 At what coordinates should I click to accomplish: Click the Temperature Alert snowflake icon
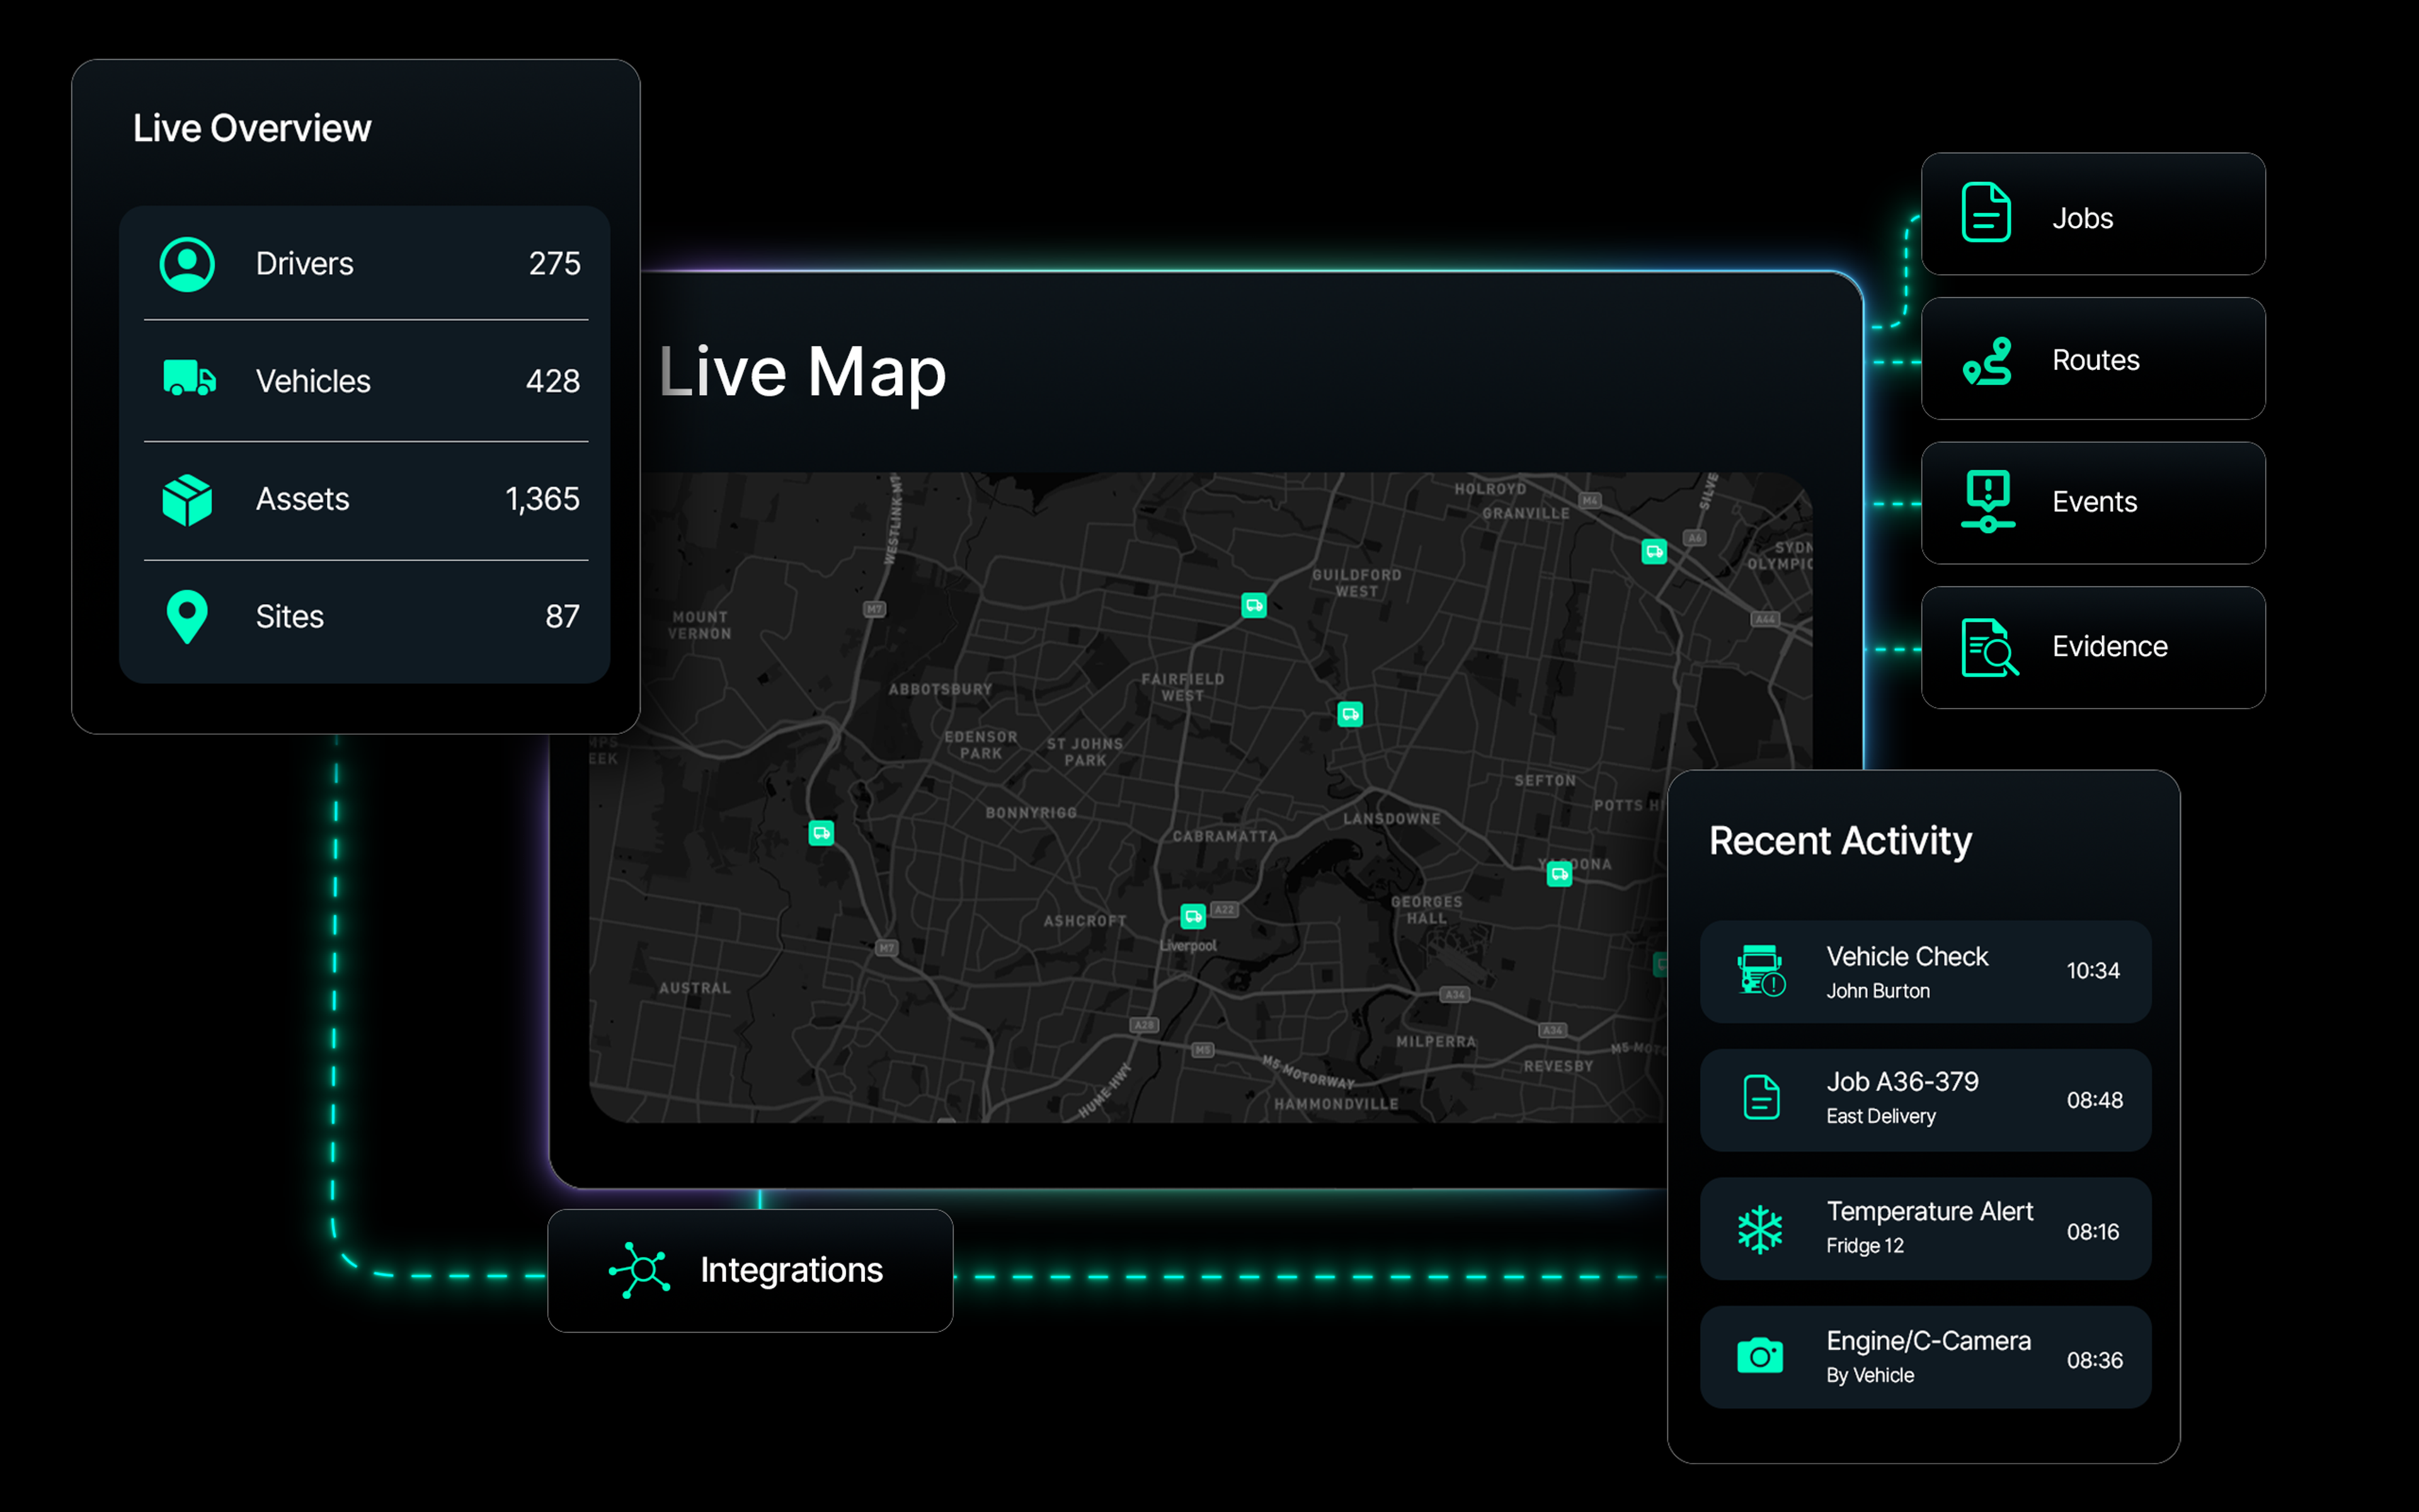coord(1760,1229)
